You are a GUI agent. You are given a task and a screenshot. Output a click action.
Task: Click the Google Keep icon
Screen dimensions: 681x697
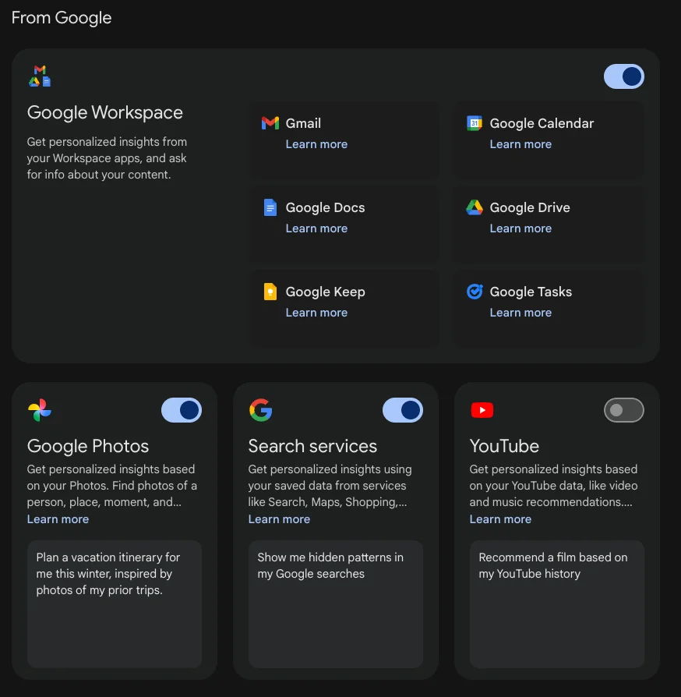[x=270, y=292]
